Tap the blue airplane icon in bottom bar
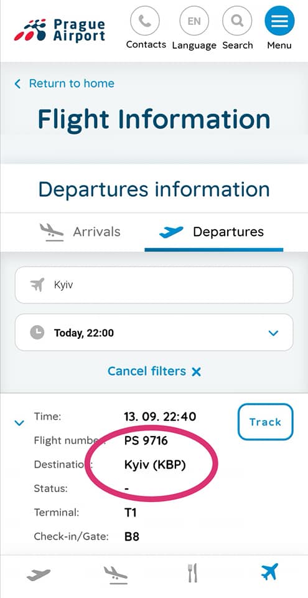Screen dimensions: 308x598 click(269, 572)
